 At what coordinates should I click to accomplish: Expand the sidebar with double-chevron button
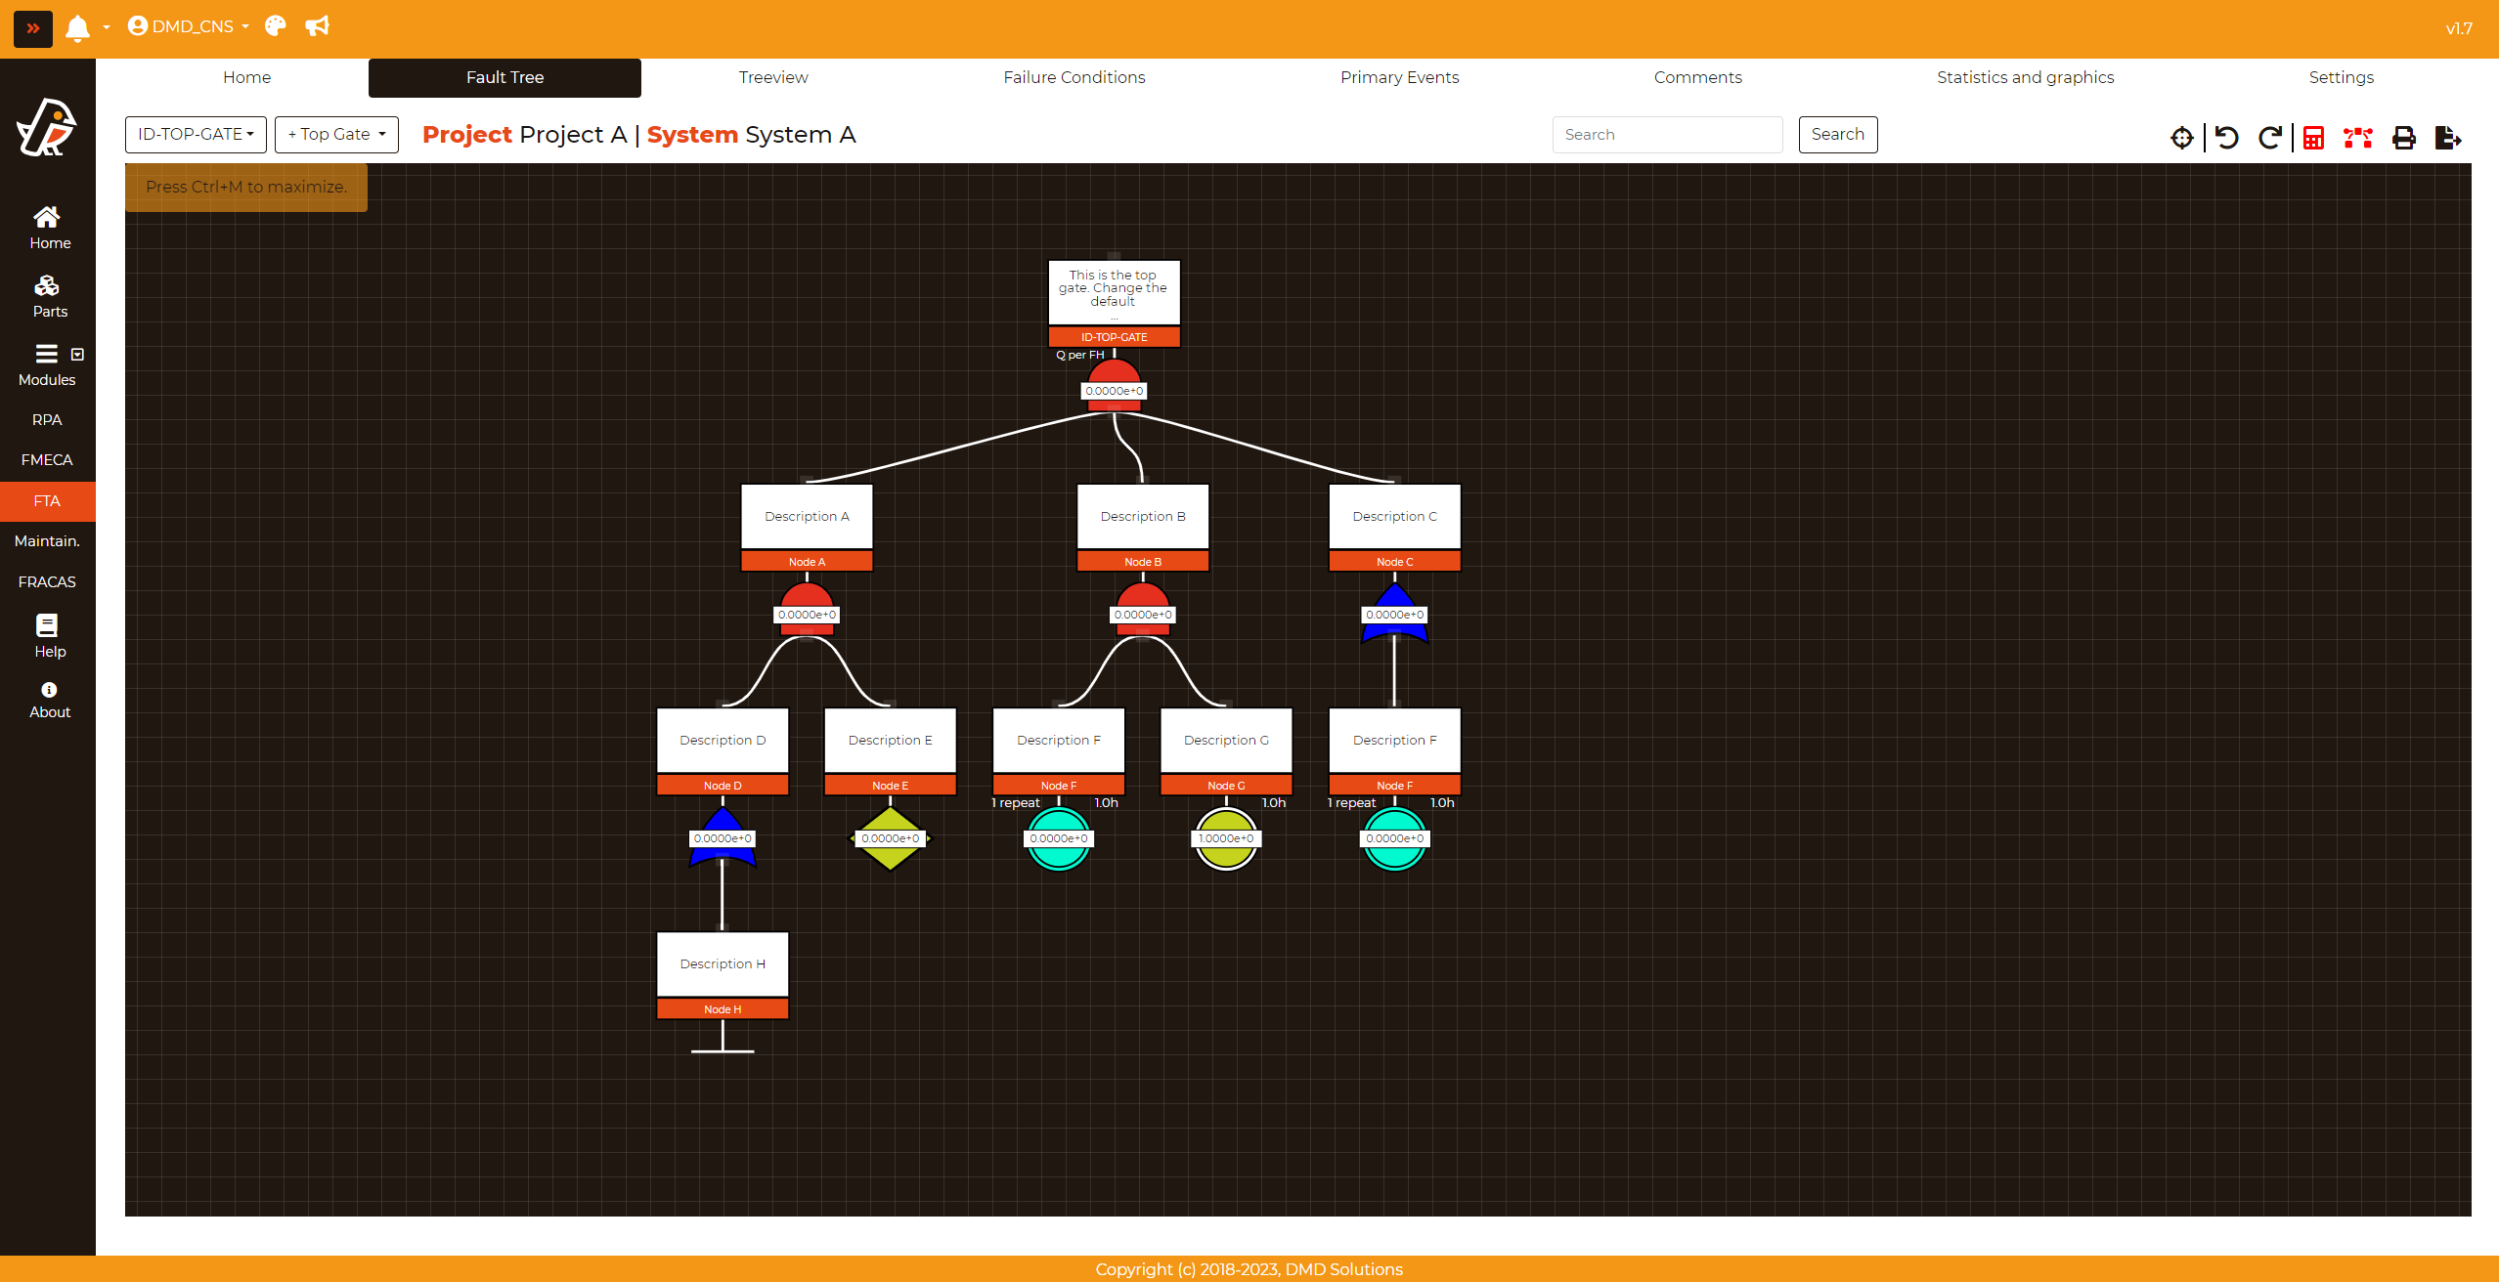pyautogui.click(x=32, y=28)
